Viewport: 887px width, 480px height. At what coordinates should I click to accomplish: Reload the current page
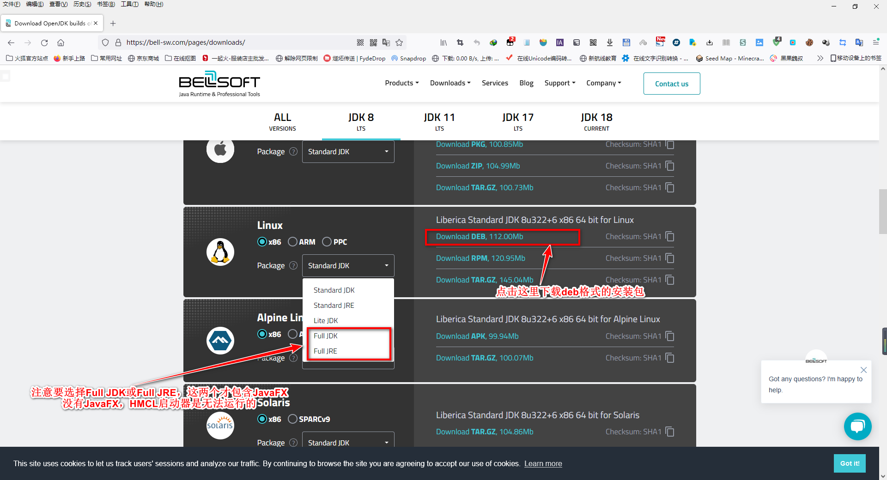[x=44, y=42]
